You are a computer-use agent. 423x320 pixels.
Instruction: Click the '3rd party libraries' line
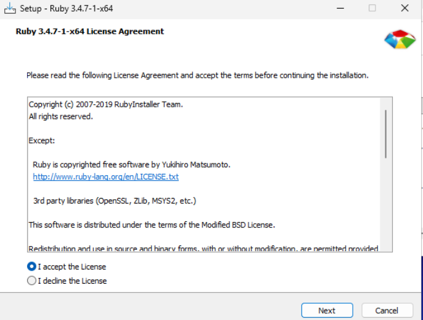(114, 201)
